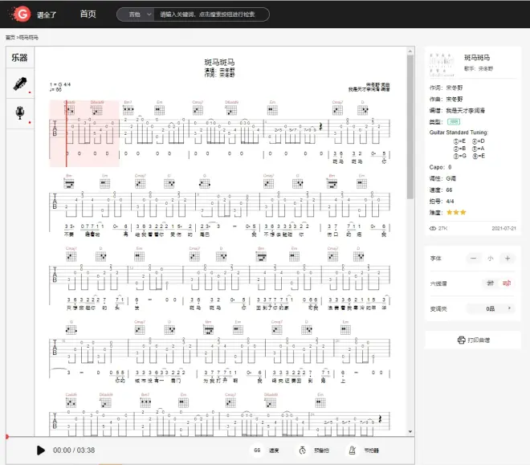Select the guitar instrument icon
This screenshot has width=530, height=465.
pyautogui.click(x=18, y=84)
